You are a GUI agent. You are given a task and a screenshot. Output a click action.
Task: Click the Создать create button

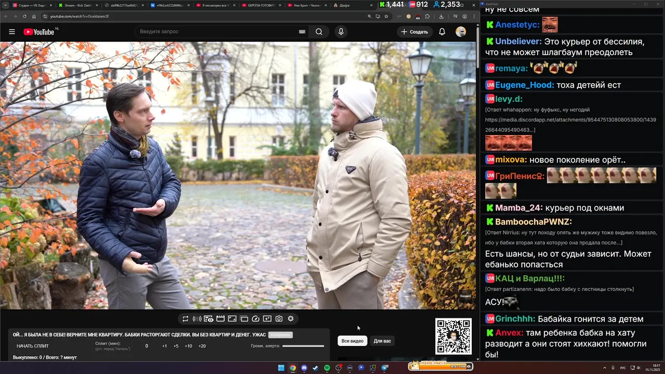click(x=414, y=32)
